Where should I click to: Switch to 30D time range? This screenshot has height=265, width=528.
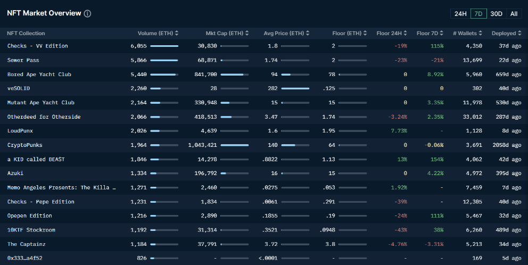click(x=496, y=14)
